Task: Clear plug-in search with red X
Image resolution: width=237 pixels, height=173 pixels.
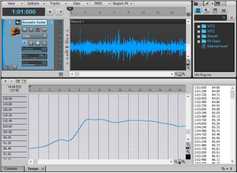Action: coord(232,18)
